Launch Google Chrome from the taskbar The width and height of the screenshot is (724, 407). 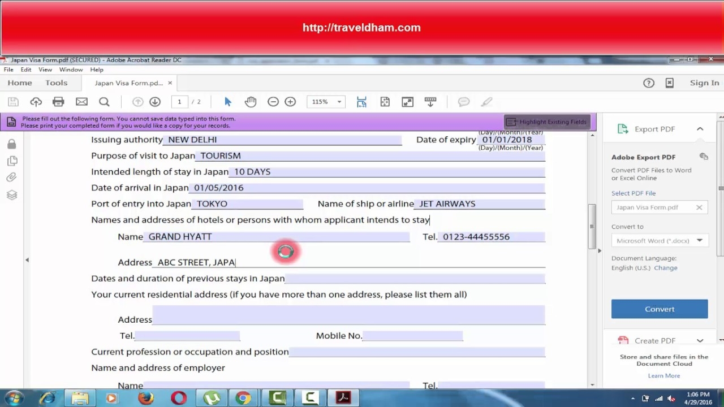(x=244, y=398)
